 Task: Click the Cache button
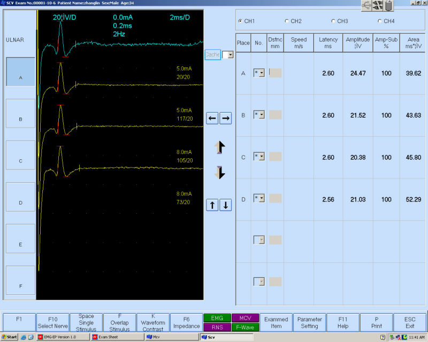(x=212, y=55)
